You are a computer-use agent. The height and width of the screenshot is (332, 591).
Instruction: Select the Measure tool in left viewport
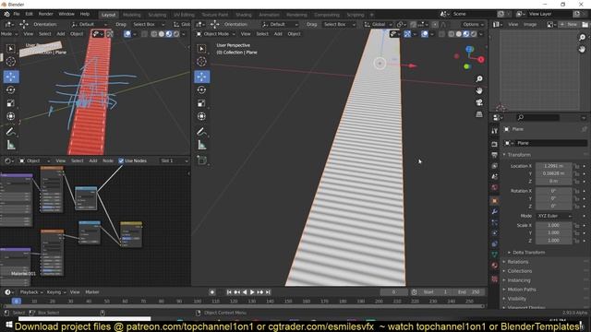pos(11,145)
